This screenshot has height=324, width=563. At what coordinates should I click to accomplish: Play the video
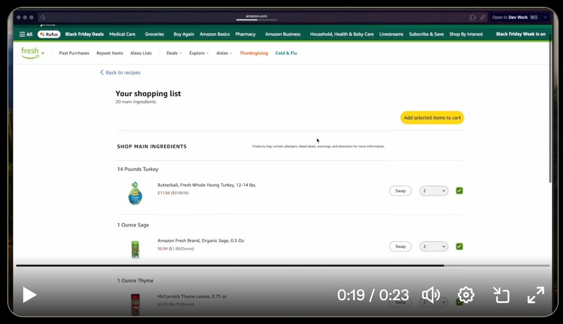[29, 295]
